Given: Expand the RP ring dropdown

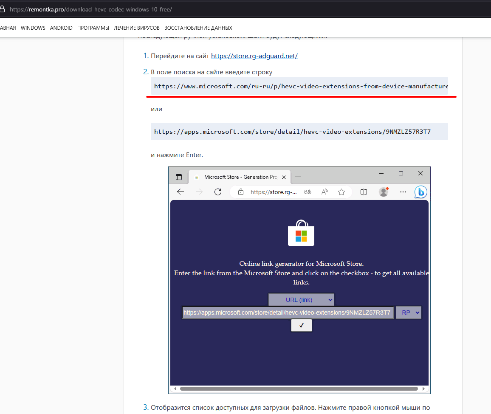Looking at the screenshot, I should pyautogui.click(x=409, y=313).
